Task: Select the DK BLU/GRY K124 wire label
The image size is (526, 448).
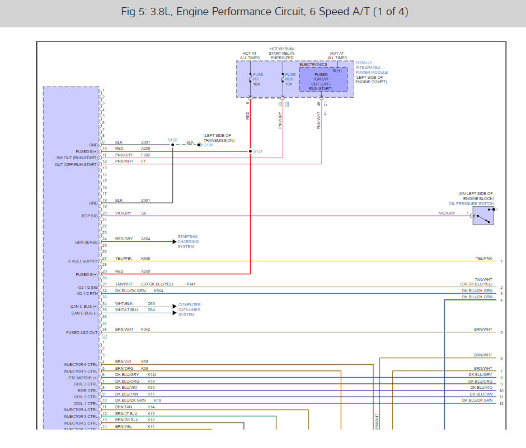Action: (136, 375)
